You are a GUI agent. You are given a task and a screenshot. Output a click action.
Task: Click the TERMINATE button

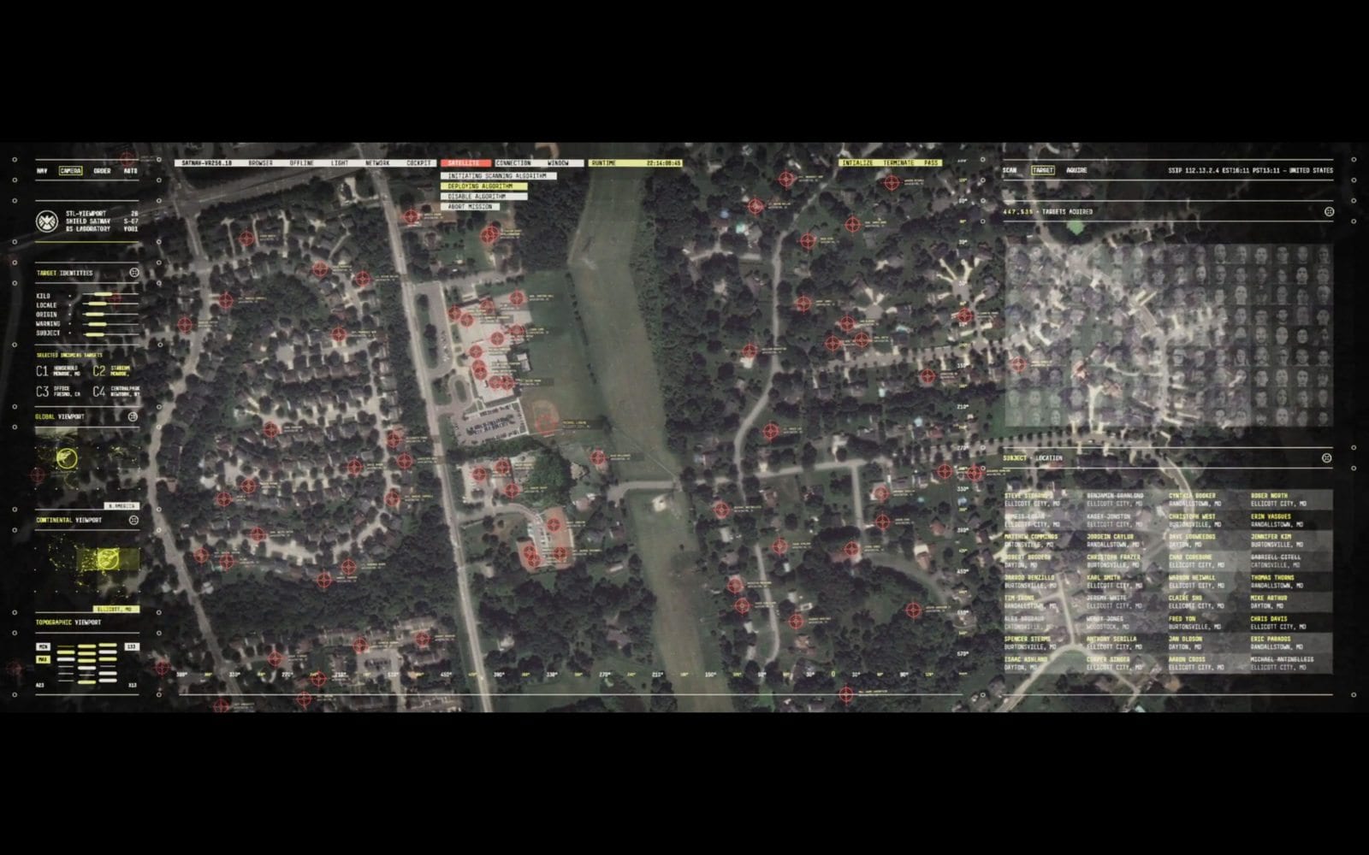click(x=898, y=162)
